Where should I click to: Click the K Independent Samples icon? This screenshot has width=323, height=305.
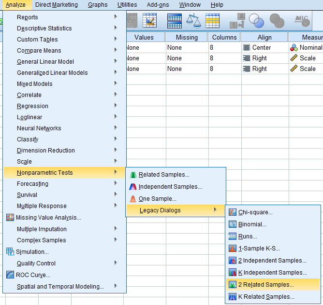[x=233, y=273]
